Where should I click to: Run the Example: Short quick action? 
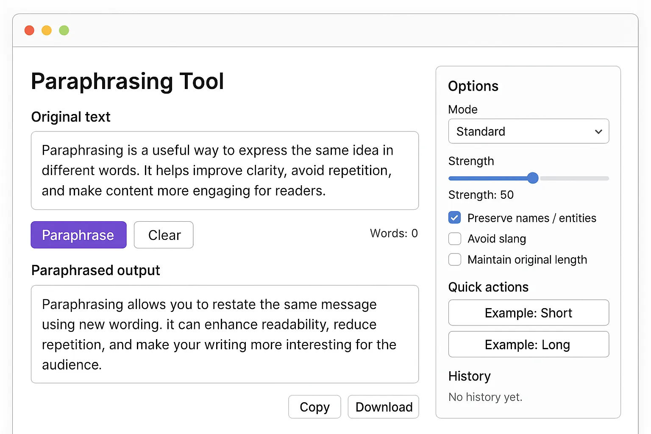click(528, 313)
